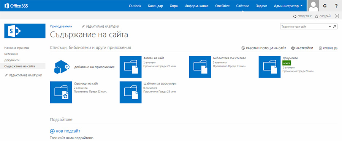Click '2 елемента' under Страници на сайт
The height and width of the screenshot is (141, 342).
[x=81, y=88]
